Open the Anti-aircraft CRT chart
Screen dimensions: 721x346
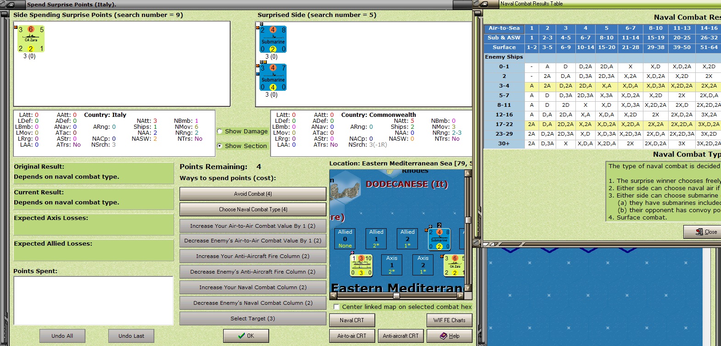[x=400, y=336]
